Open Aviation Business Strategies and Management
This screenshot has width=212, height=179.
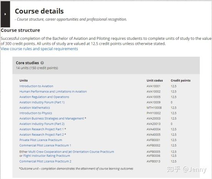click(52, 118)
